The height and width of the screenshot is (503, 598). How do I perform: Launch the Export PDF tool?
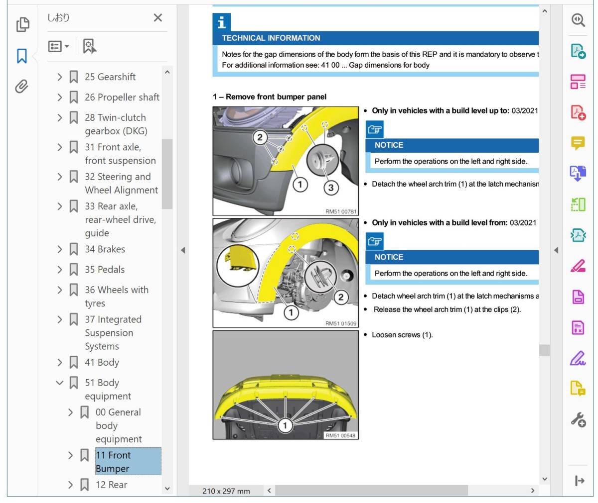[x=578, y=173]
